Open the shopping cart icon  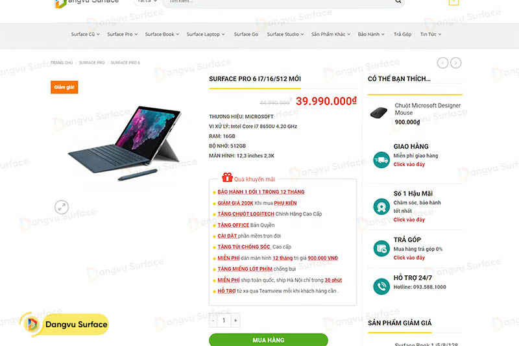(453, 2)
